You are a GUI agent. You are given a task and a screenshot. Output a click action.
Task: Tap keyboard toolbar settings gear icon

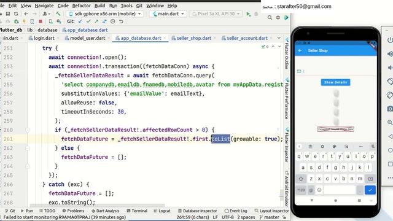pyautogui.click(x=322, y=147)
